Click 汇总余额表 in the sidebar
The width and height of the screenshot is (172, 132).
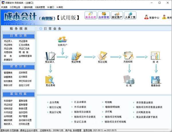point(24,45)
